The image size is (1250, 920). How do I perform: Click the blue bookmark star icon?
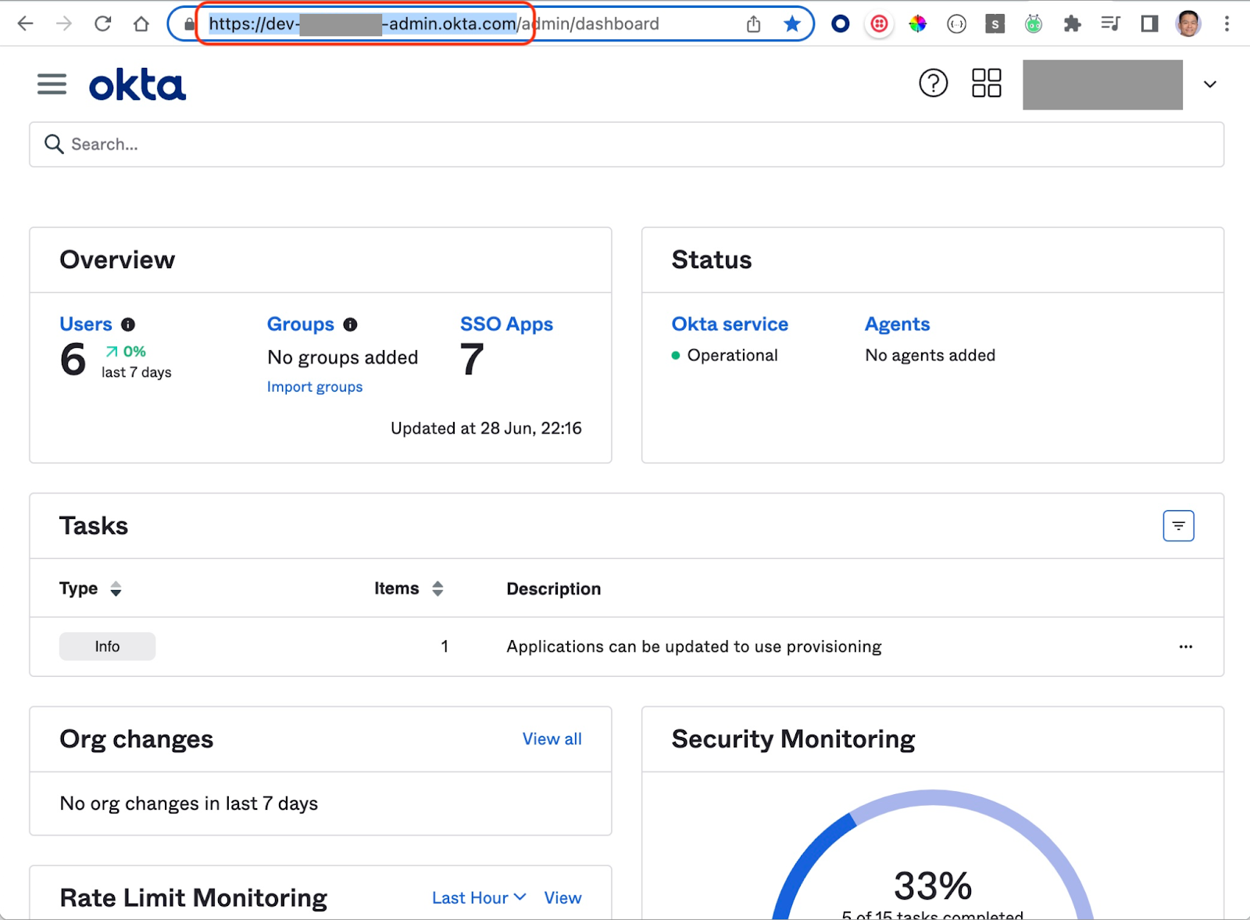(x=792, y=24)
